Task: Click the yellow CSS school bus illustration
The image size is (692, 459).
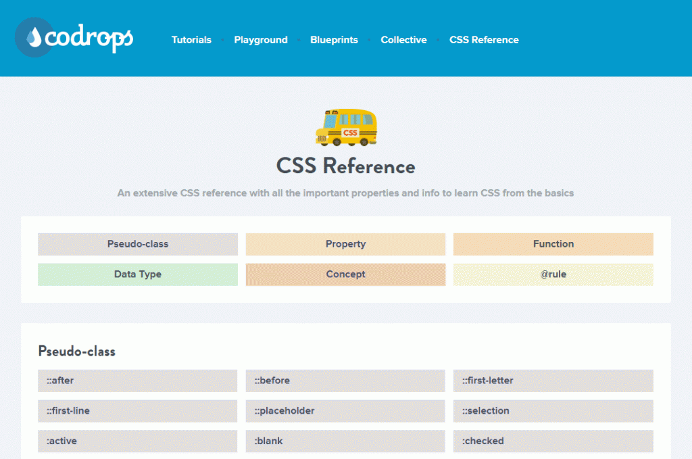Action: pos(346,128)
